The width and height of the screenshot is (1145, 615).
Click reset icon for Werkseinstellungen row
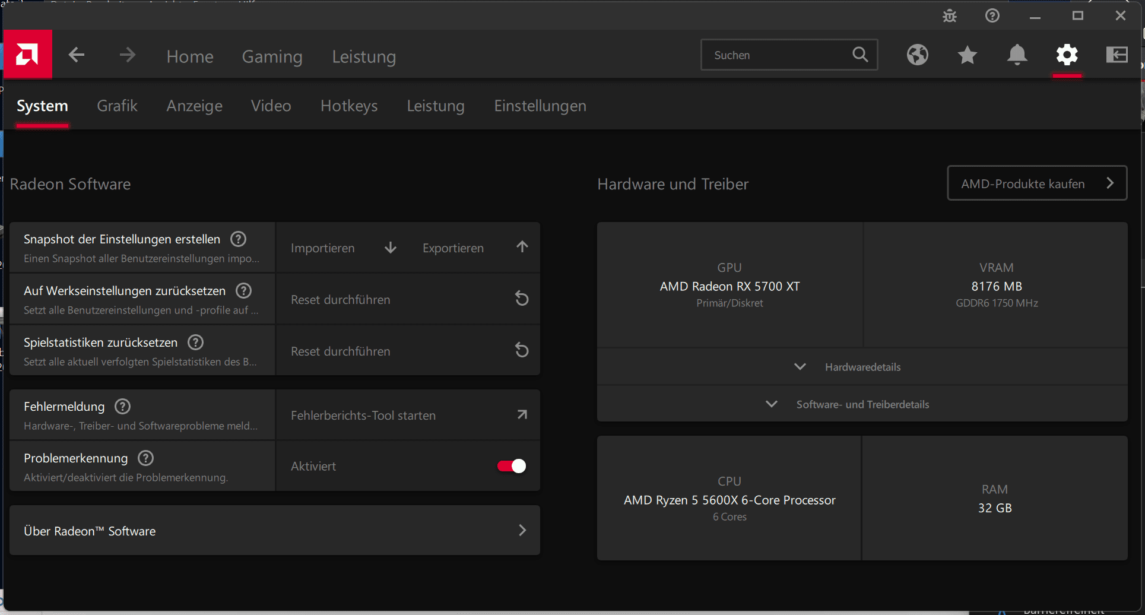coord(521,299)
